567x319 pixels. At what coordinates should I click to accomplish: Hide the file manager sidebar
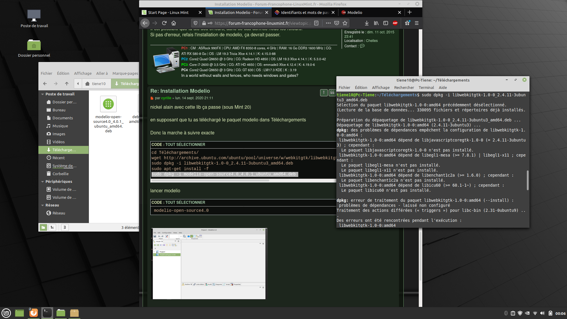click(x=65, y=227)
